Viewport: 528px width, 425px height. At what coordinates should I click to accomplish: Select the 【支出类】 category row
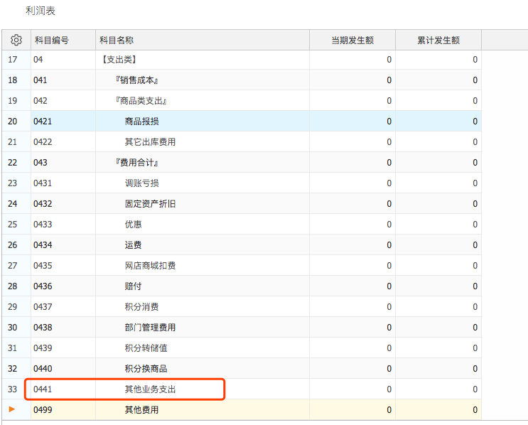point(119,60)
